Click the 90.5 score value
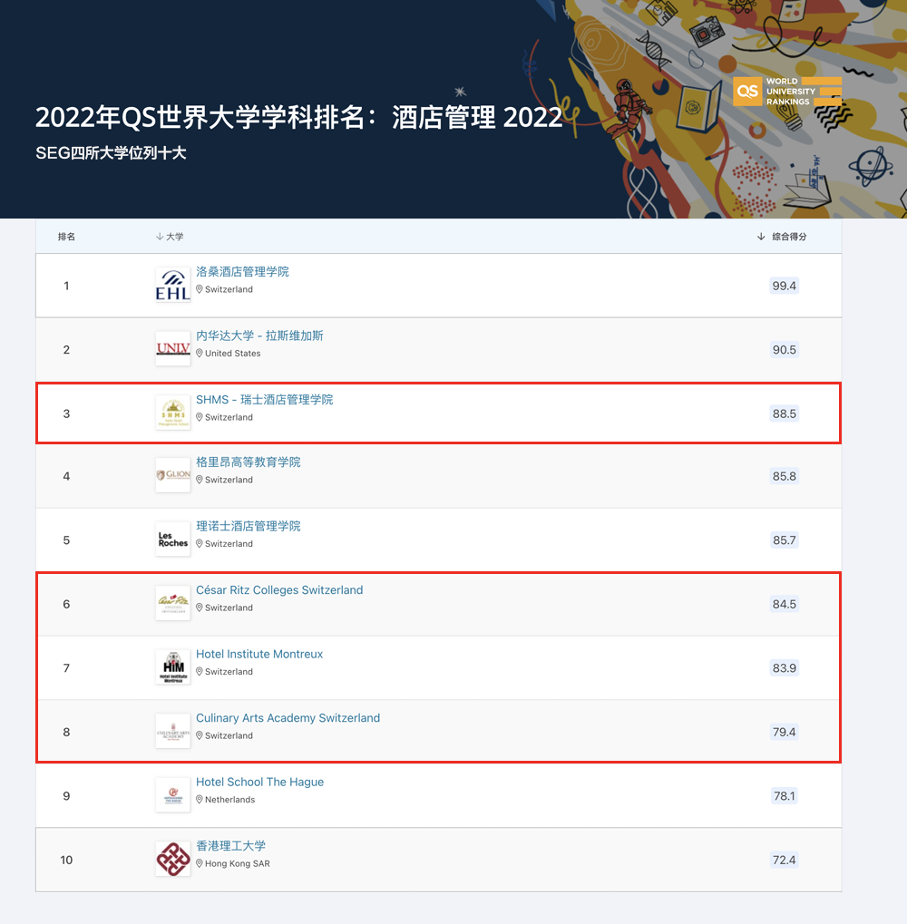Image resolution: width=907 pixels, height=924 pixels. point(785,349)
